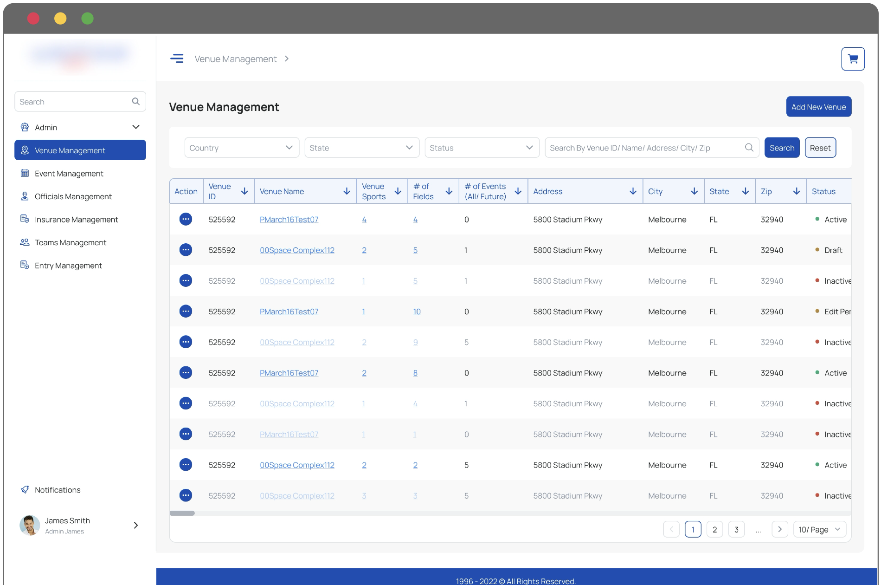Open the State filter dropdown
Image resolution: width=881 pixels, height=585 pixels.
pyautogui.click(x=362, y=148)
